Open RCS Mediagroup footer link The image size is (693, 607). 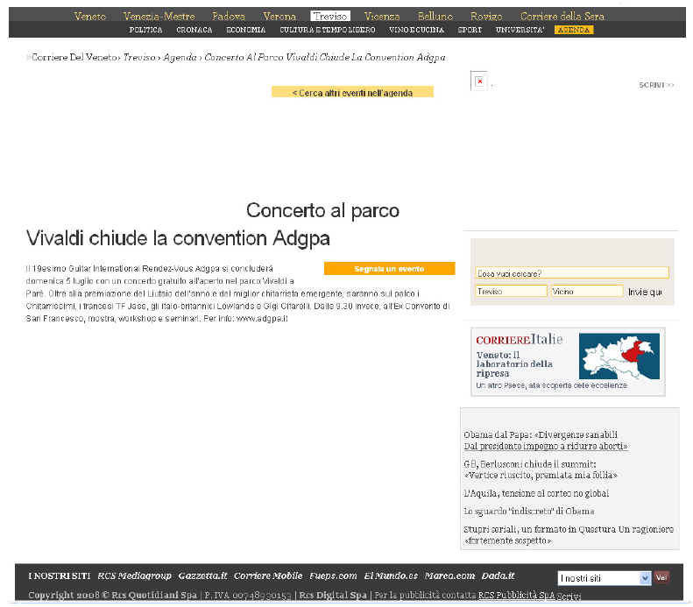tap(134, 575)
